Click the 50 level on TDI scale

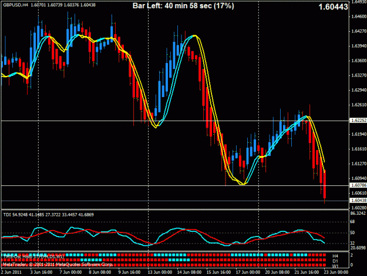click(x=352, y=232)
